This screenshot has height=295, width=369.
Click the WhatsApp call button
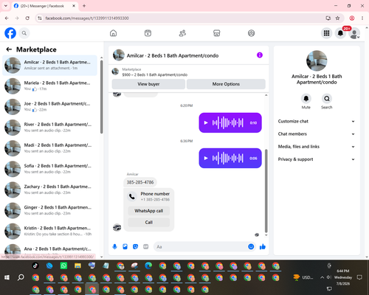pyautogui.click(x=149, y=211)
